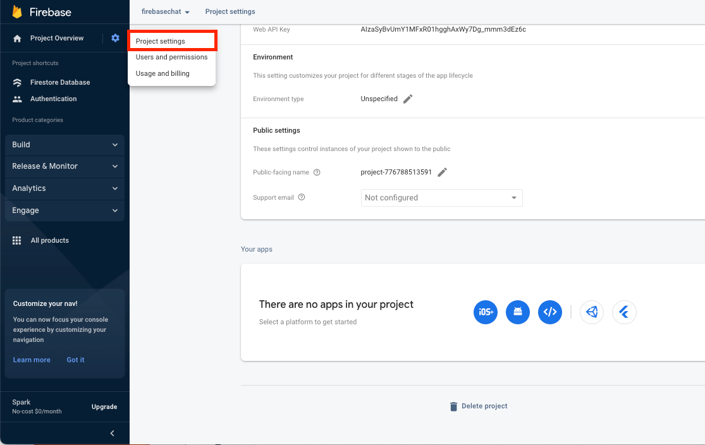Select Users and permissions menu item
Screen dimensions: 705x445
pyautogui.click(x=172, y=57)
